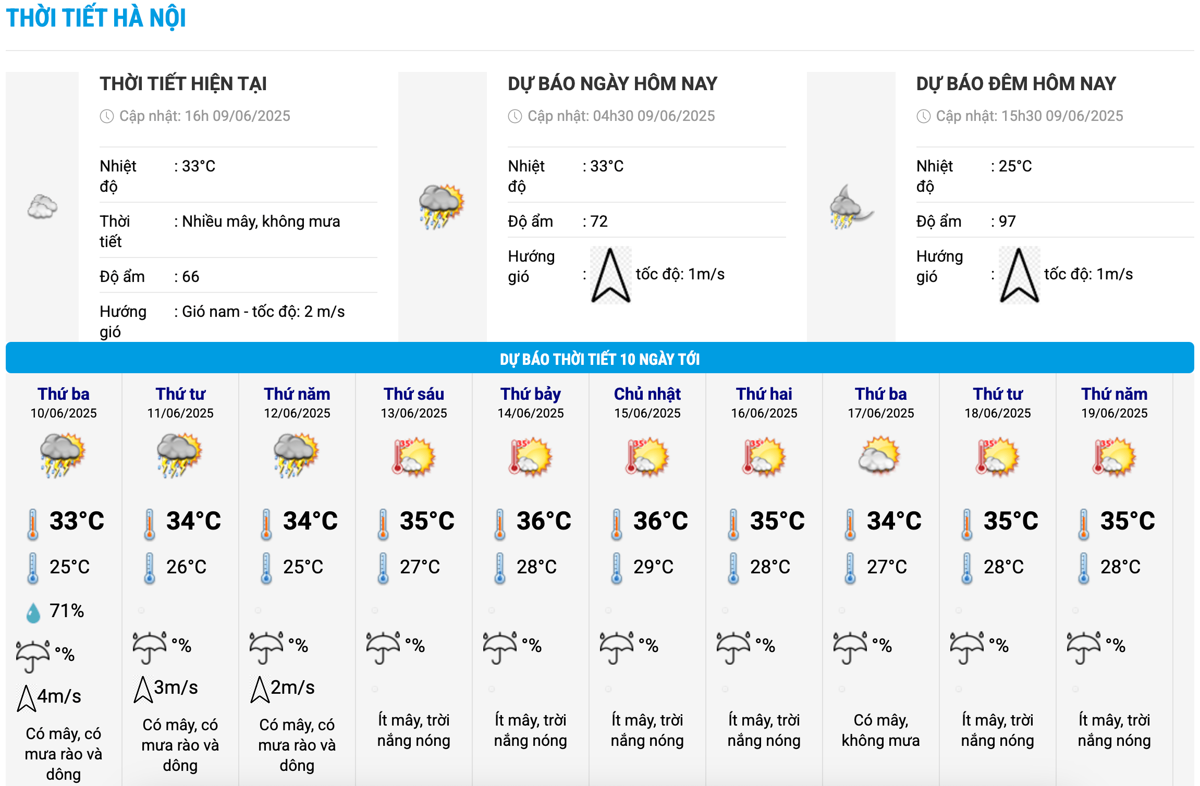Click the 'Thời tiết Hà Nội' page title
Image resolution: width=1200 pixels, height=786 pixels.
[x=96, y=18]
